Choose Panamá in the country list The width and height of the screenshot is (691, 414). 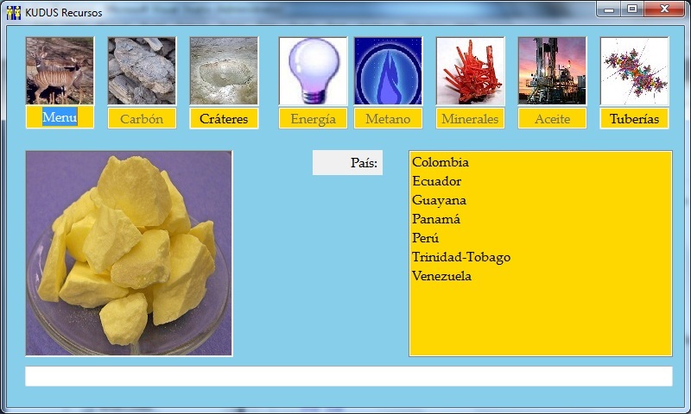[541, 219]
